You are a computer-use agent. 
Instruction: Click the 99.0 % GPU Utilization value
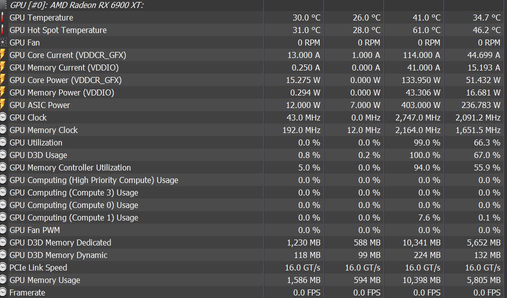pos(427,142)
